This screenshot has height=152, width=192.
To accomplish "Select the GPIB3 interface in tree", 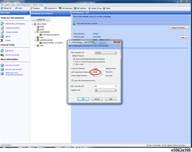I will 42,30.
